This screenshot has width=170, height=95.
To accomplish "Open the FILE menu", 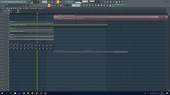I will point(2,2).
